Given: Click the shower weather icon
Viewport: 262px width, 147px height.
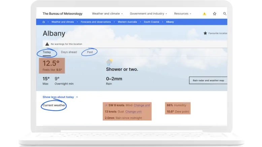Looking at the screenshot, I should [x=109, y=62].
